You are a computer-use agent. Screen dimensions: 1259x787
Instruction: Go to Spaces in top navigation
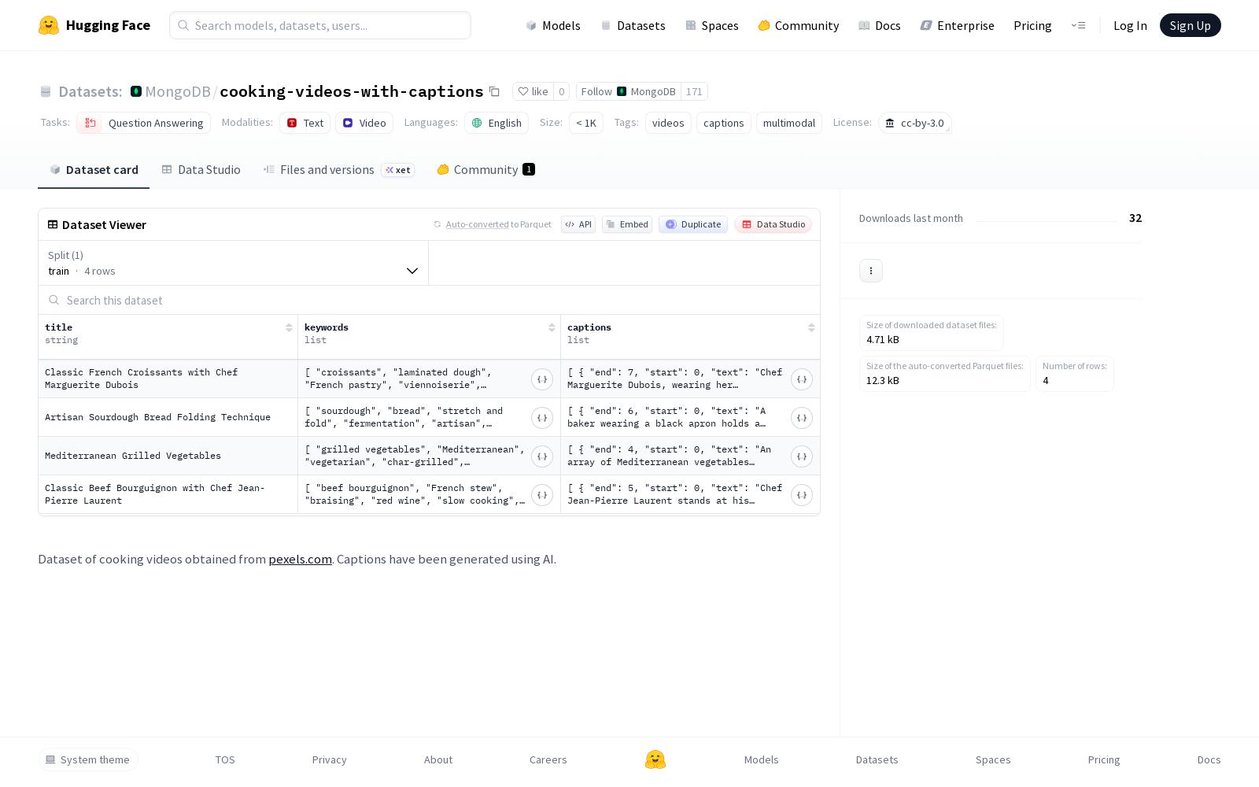pos(712,25)
